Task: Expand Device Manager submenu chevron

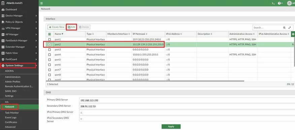Action: tap(36, 16)
